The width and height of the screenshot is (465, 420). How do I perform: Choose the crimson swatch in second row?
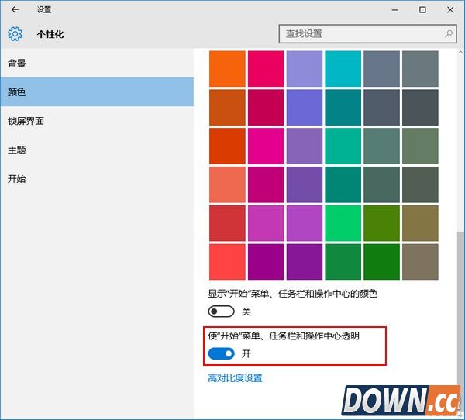pos(266,108)
